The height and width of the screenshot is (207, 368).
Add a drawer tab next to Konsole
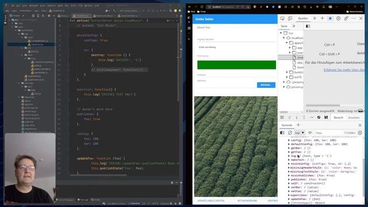point(298,125)
